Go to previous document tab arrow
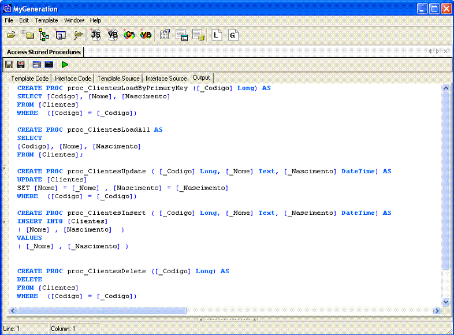 430,51
